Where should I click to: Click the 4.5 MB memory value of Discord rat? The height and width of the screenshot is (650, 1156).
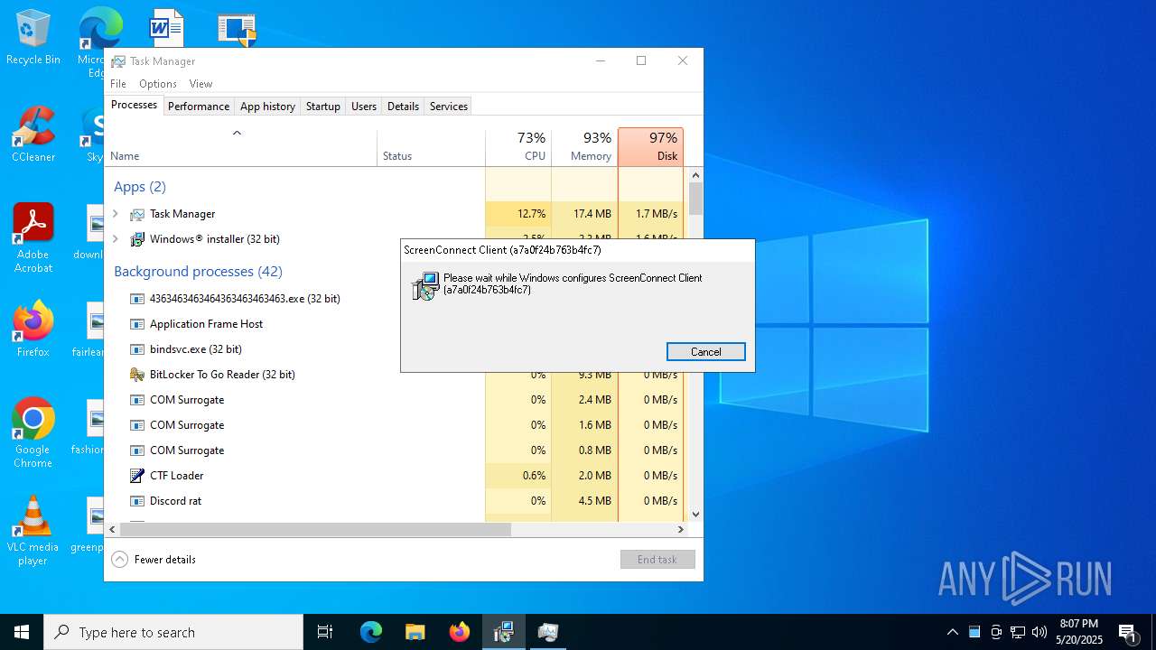coord(595,501)
